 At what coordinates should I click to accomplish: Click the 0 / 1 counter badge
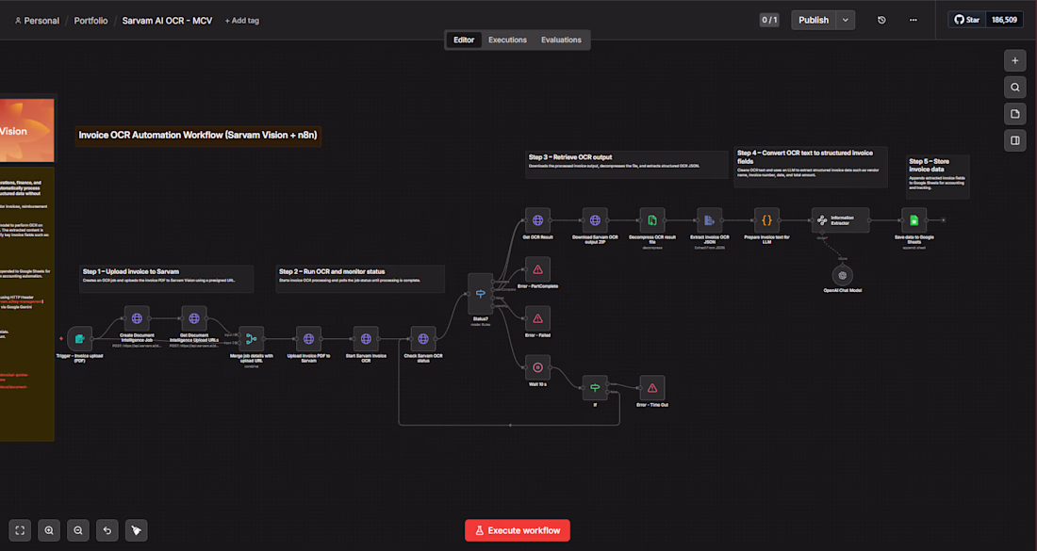(x=769, y=20)
